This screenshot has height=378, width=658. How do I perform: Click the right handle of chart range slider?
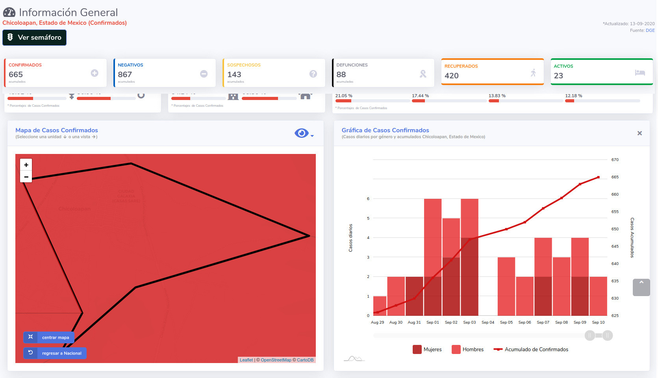[x=608, y=335]
